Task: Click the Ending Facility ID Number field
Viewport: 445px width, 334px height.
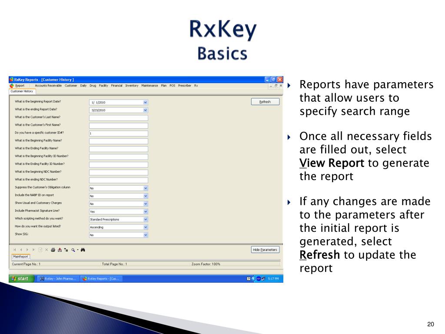Action: tap(119, 165)
